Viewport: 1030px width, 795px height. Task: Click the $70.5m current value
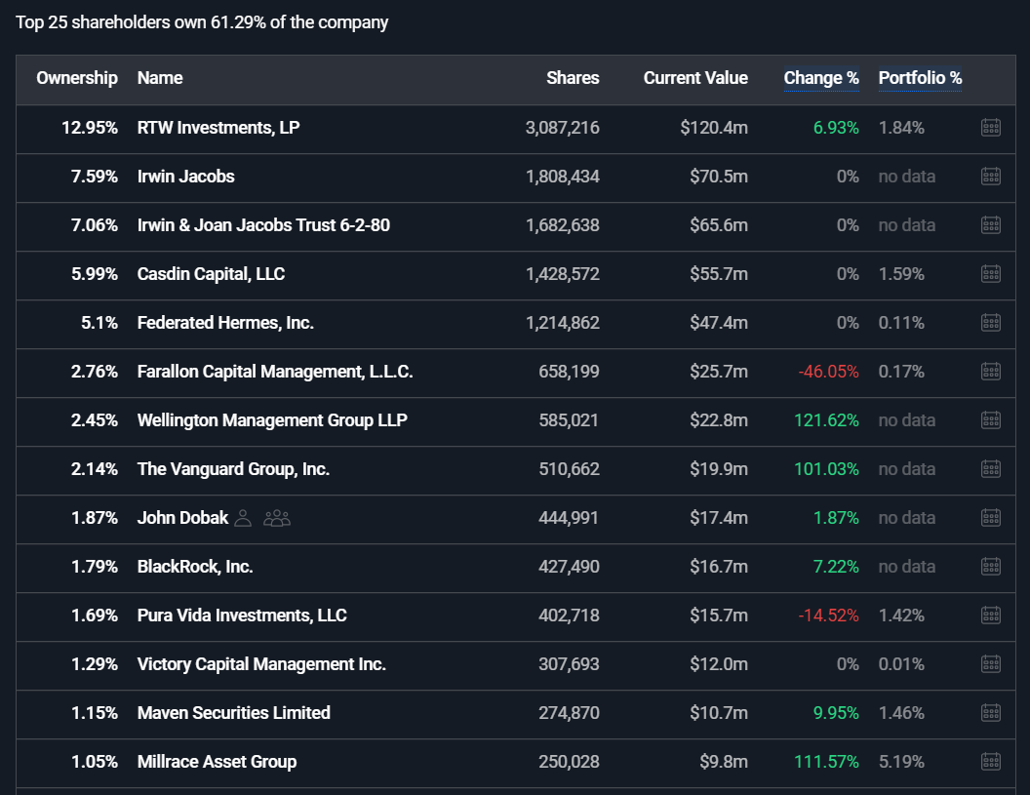719,177
